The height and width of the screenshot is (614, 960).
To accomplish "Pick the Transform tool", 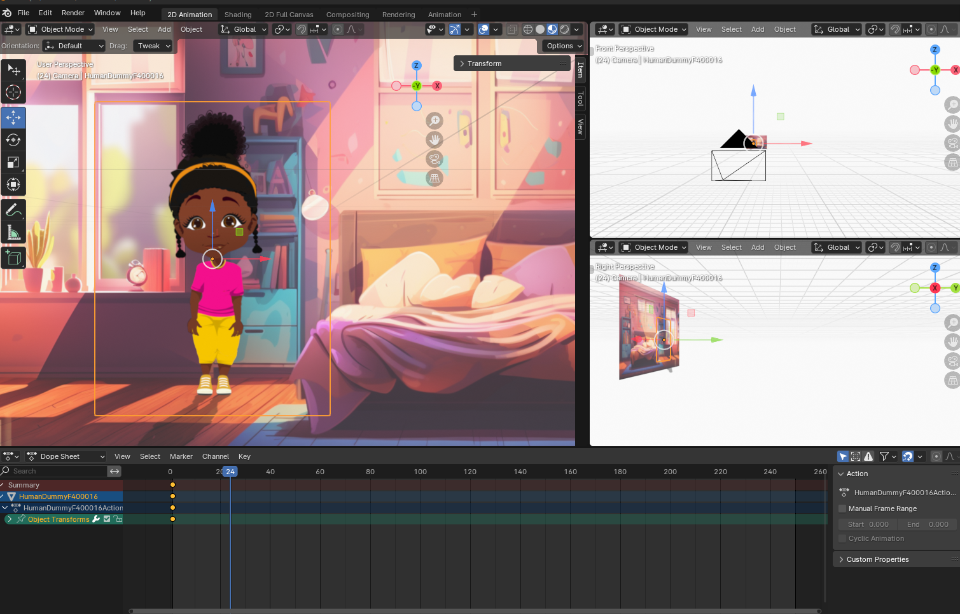I will tap(13, 185).
